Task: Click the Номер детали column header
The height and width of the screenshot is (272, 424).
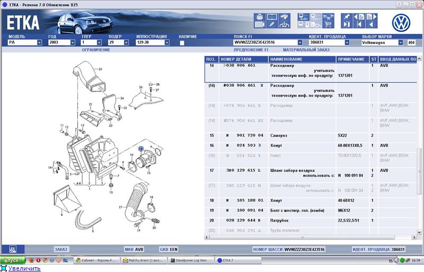Action: [x=243, y=59]
